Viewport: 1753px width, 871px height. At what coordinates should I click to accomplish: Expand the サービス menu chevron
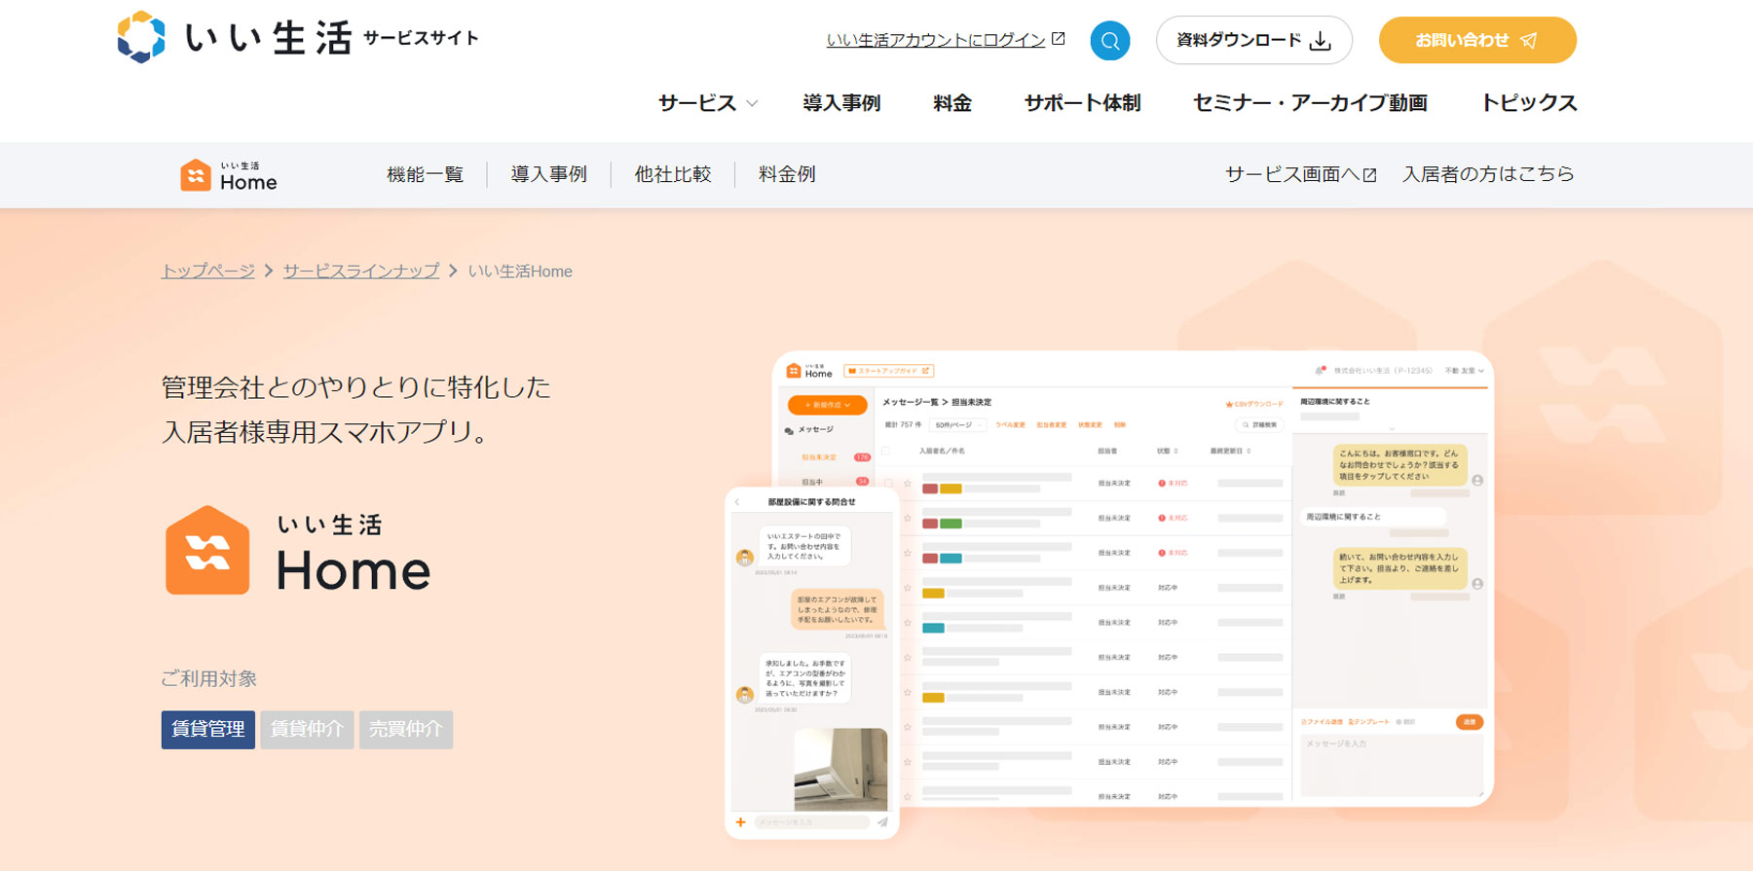[752, 103]
